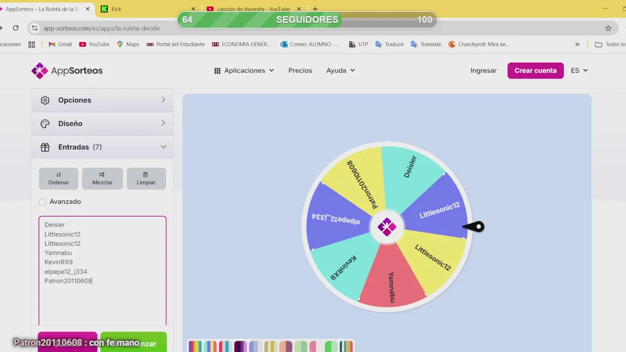This screenshot has width=626, height=352.
Task: Click the Opciones gear icon
Action: pos(45,100)
